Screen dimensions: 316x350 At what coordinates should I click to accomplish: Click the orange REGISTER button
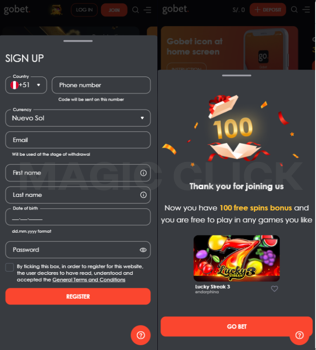78,297
